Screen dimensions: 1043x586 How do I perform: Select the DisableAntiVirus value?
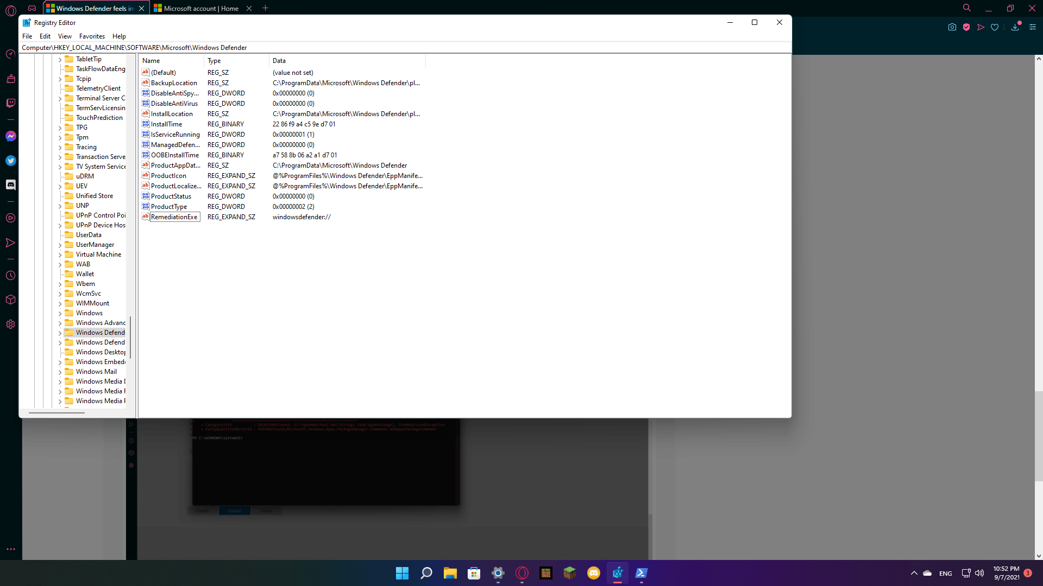pyautogui.click(x=174, y=104)
